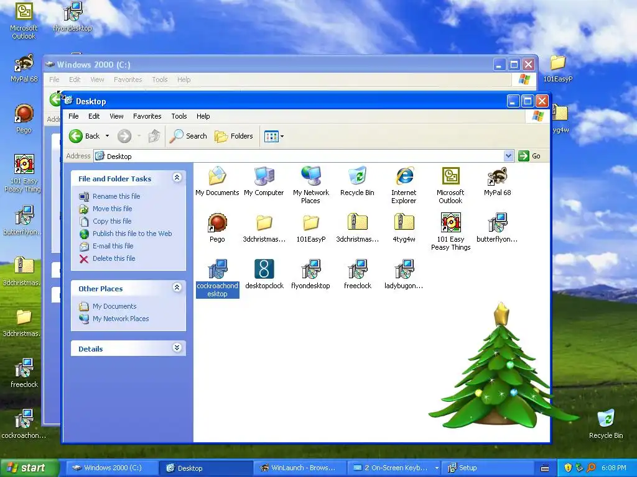Click the on-screen keyboard tray icon

(x=545, y=468)
